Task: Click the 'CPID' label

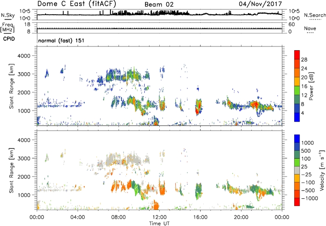Action: [x=9, y=39]
